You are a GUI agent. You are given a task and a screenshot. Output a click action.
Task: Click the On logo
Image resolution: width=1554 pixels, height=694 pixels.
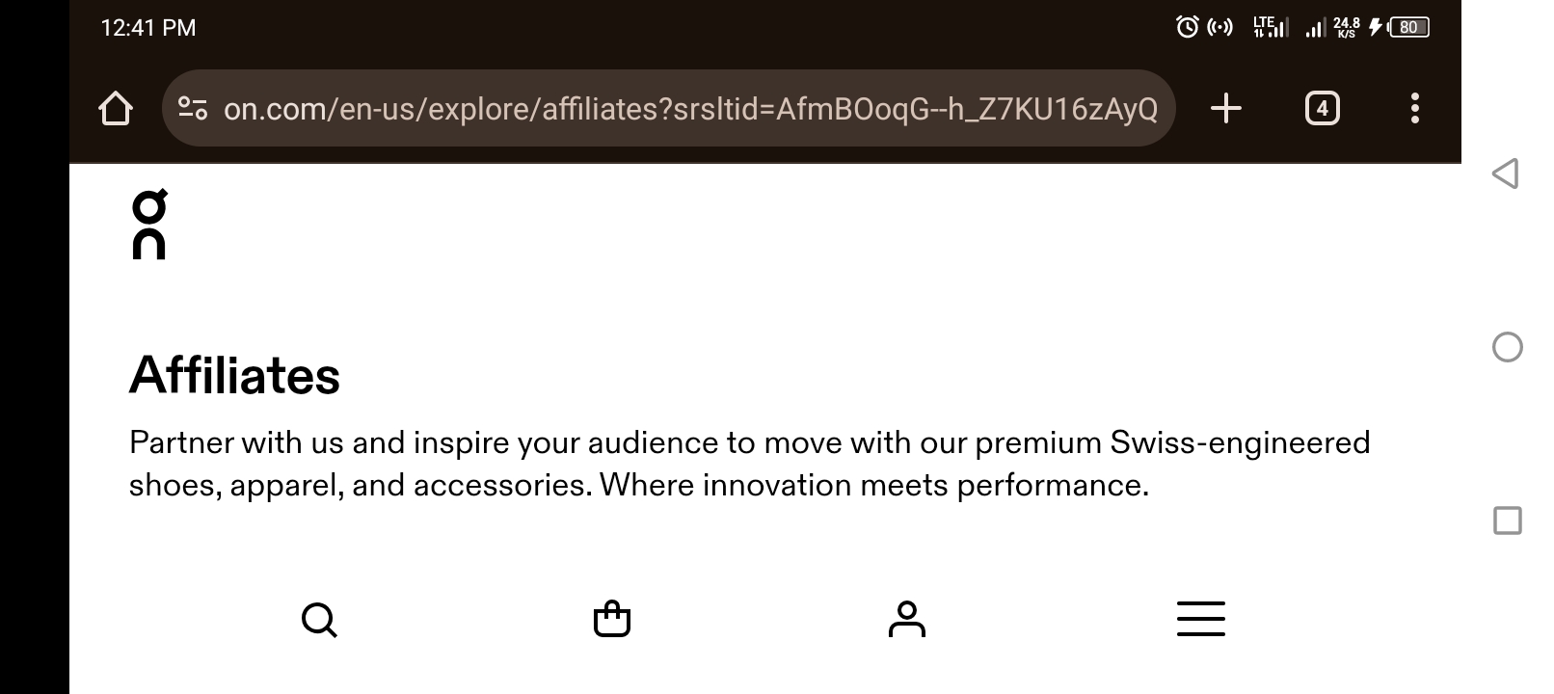pyautogui.click(x=149, y=224)
